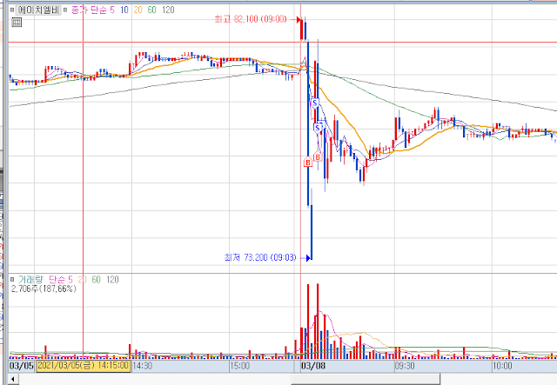Click the 03/05 date on the time axis
This screenshot has height=385, width=557.
[21, 366]
